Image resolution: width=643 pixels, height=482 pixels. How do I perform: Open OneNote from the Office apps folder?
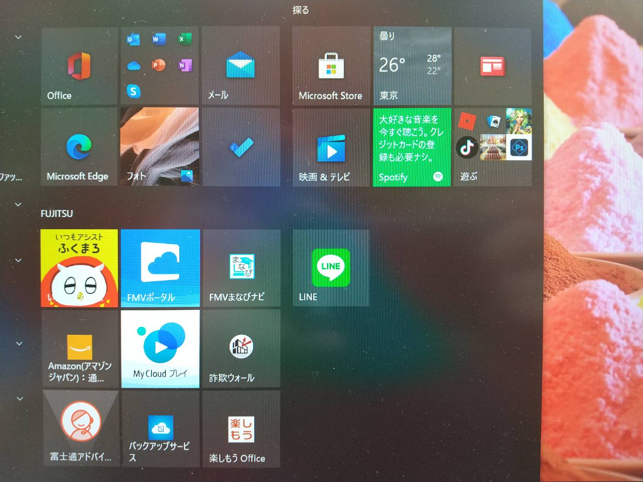[x=185, y=65]
